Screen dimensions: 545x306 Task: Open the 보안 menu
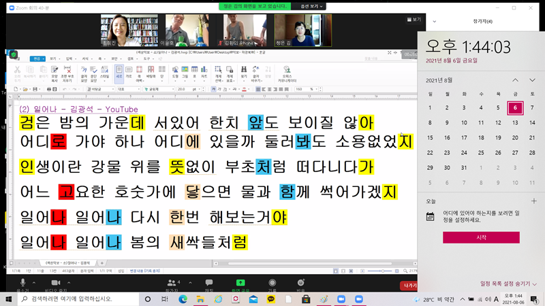pos(115,58)
